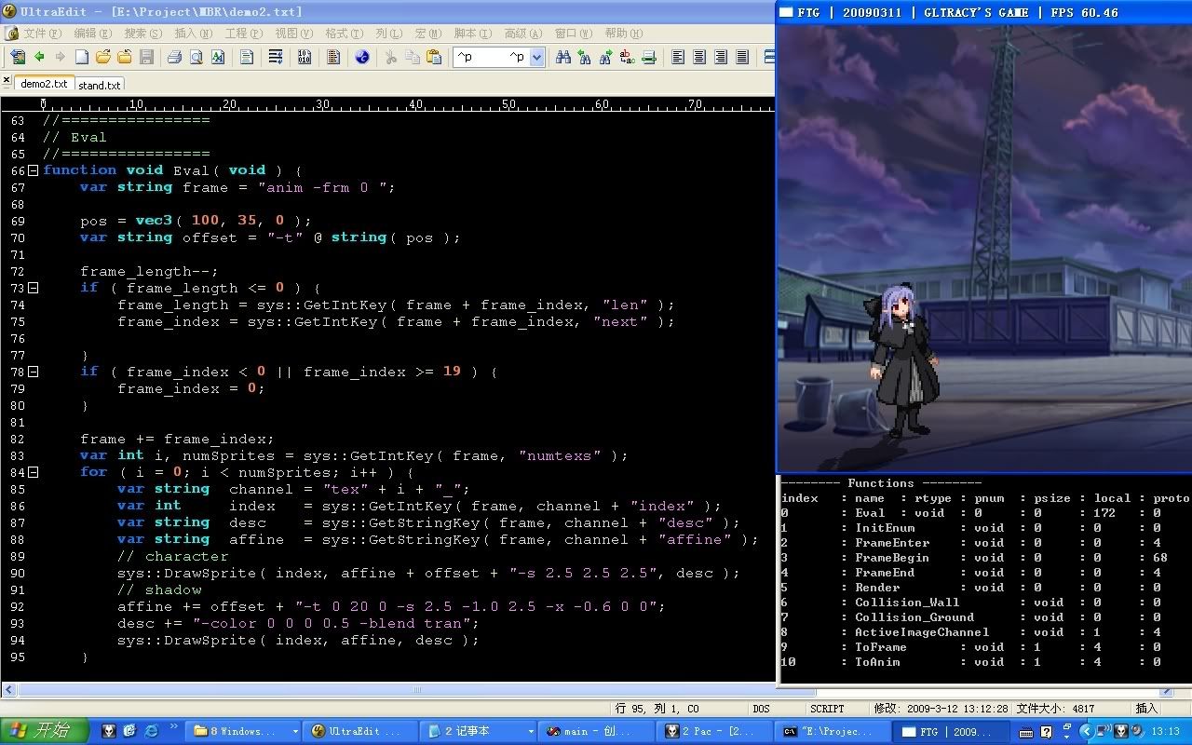Switch to the stand.txt tab
This screenshot has width=1192, height=745.
(99, 85)
